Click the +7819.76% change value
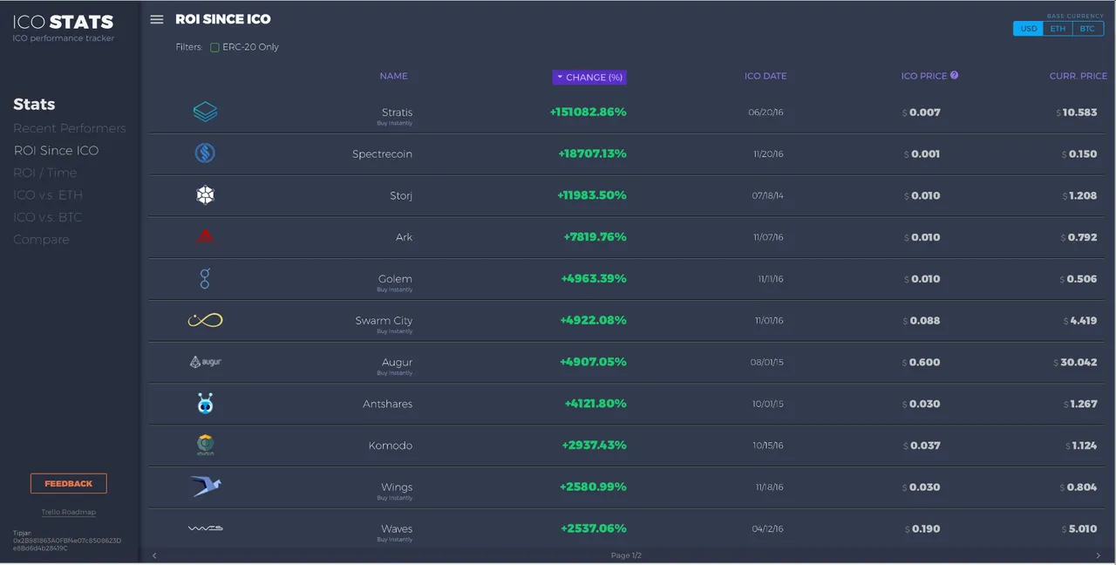Viewport: 1116px width, 565px height. click(595, 236)
